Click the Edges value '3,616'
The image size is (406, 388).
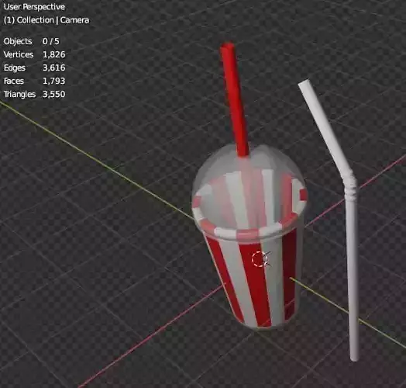tap(54, 68)
